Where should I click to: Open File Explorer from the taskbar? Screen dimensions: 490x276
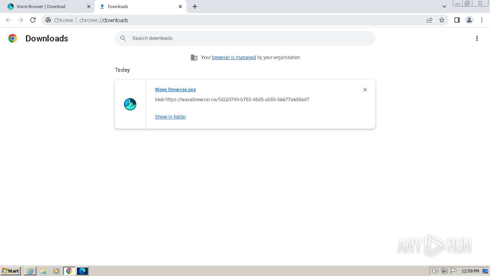click(x=43, y=271)
